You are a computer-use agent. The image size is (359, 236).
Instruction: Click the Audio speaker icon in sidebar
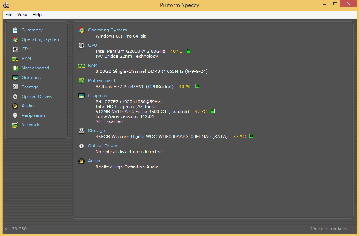[15, 106]
